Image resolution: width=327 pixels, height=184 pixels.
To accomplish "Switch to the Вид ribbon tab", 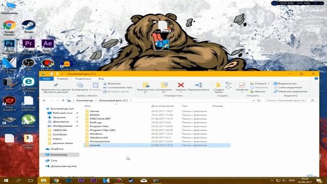I will (x=101, y=79).
